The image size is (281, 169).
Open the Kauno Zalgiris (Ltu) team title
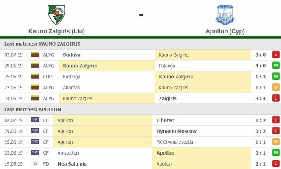(x=56, y=31)
